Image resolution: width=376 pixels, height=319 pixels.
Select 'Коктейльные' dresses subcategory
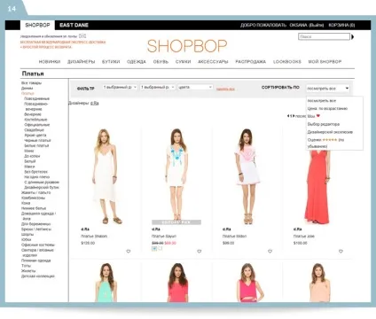(35, 120)
